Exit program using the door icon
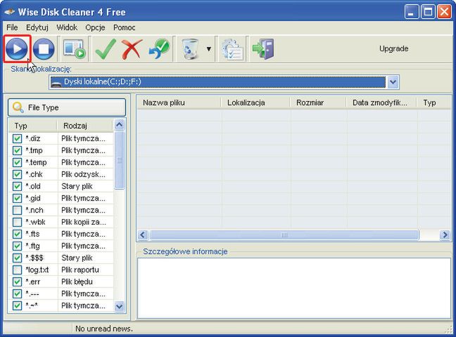The width and height of the screenshot is (456, 337). tap(263, 48)
